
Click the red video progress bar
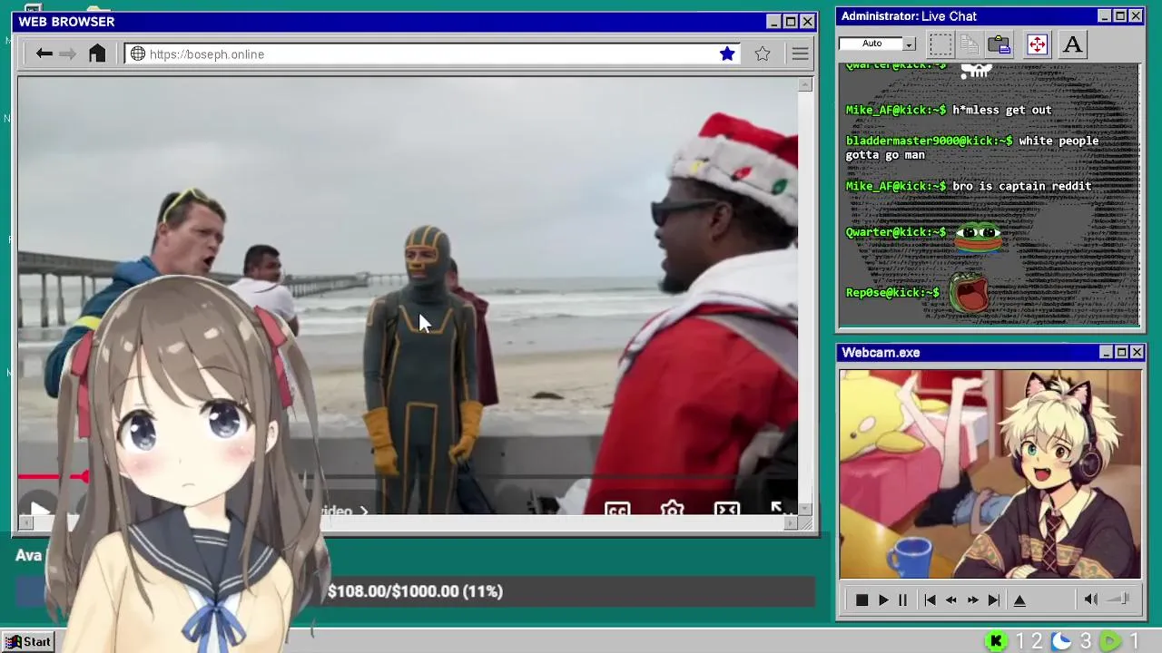(x=54, y=476)
